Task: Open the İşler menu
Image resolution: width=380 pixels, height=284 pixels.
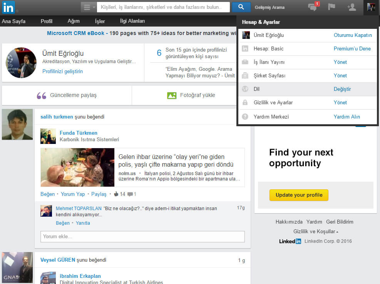Action: (100, 21)
